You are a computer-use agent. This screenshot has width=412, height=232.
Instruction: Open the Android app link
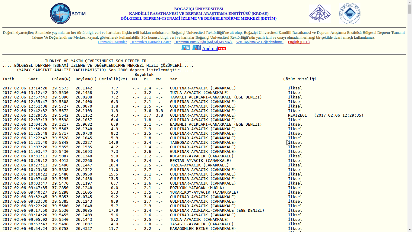(210, 49)
